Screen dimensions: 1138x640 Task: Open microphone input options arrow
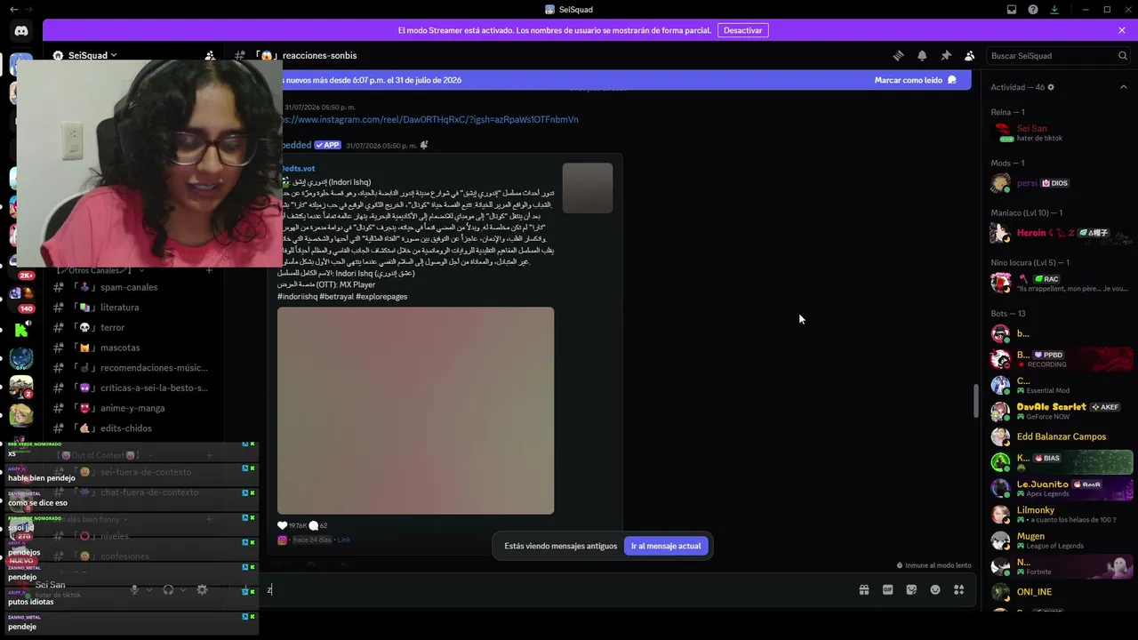pos(149,589)
